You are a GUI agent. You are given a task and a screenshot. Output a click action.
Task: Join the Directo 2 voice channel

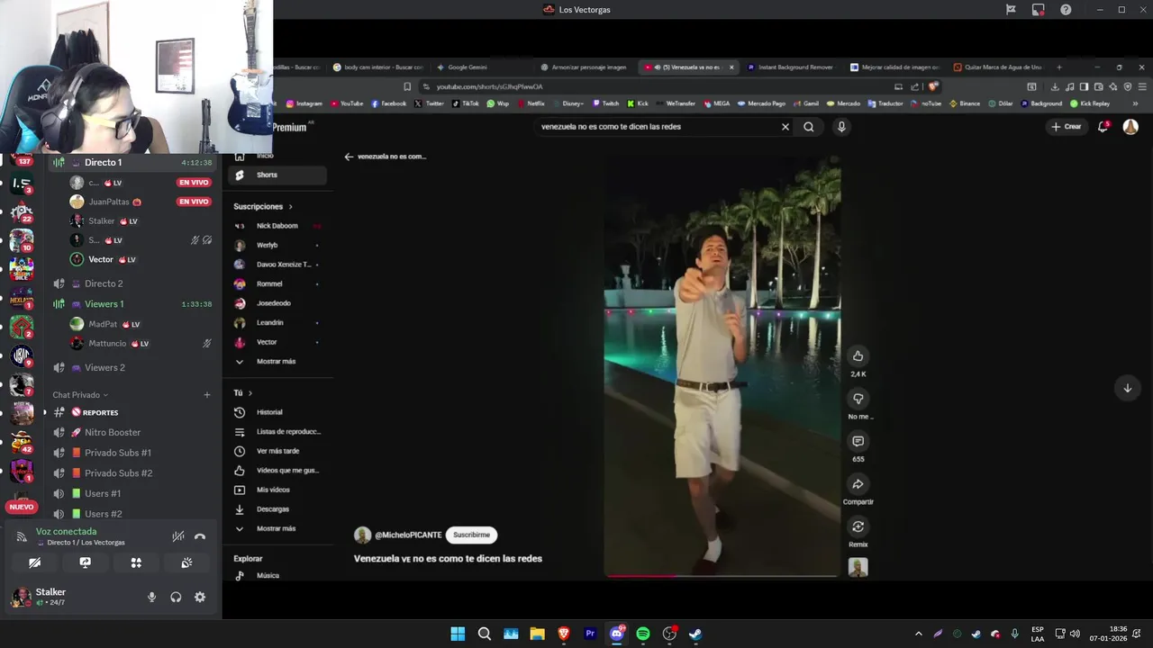pos(132,283)
